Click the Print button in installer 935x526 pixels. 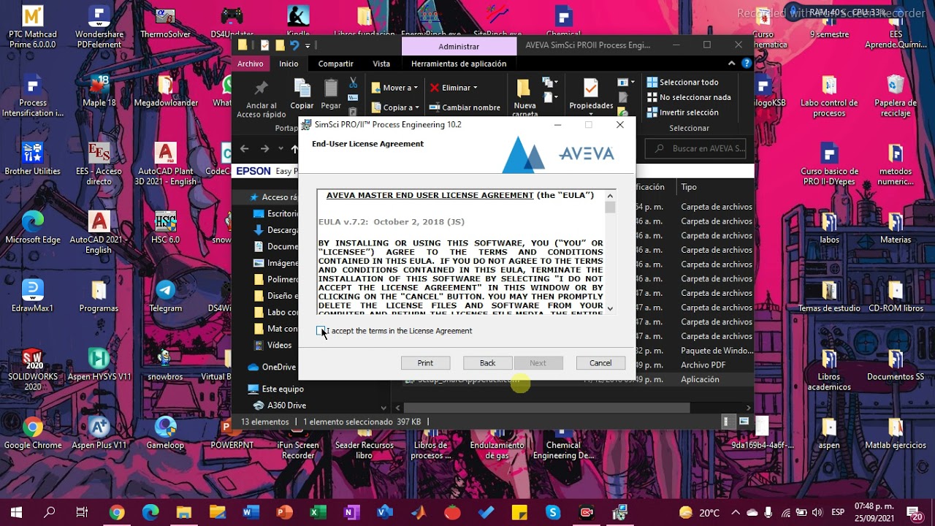(x=425, y=363)
